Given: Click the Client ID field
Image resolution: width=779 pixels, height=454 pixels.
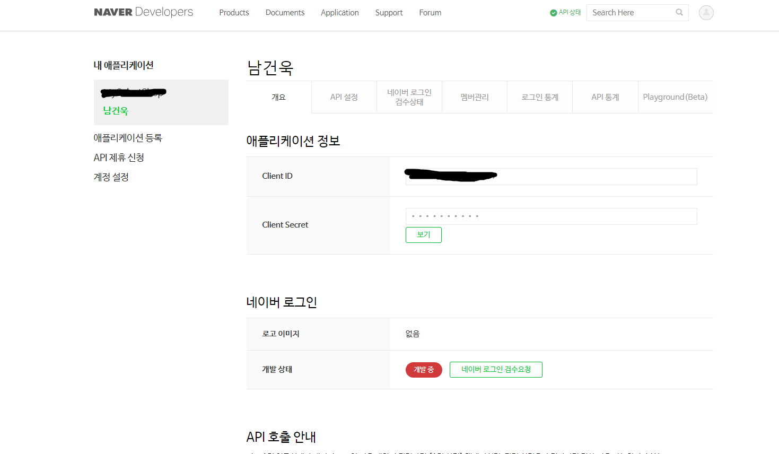Looking at the screenshot, I should 551,177.
